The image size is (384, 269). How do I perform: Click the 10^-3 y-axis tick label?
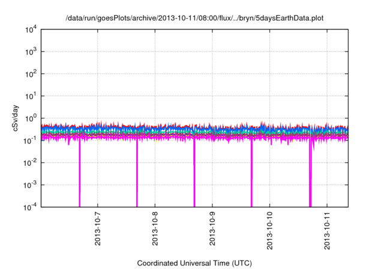pyautogui.click(x=30, y=185)
